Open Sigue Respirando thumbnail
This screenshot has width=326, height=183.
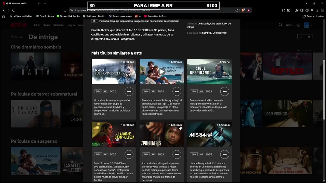tap(210, 72)
